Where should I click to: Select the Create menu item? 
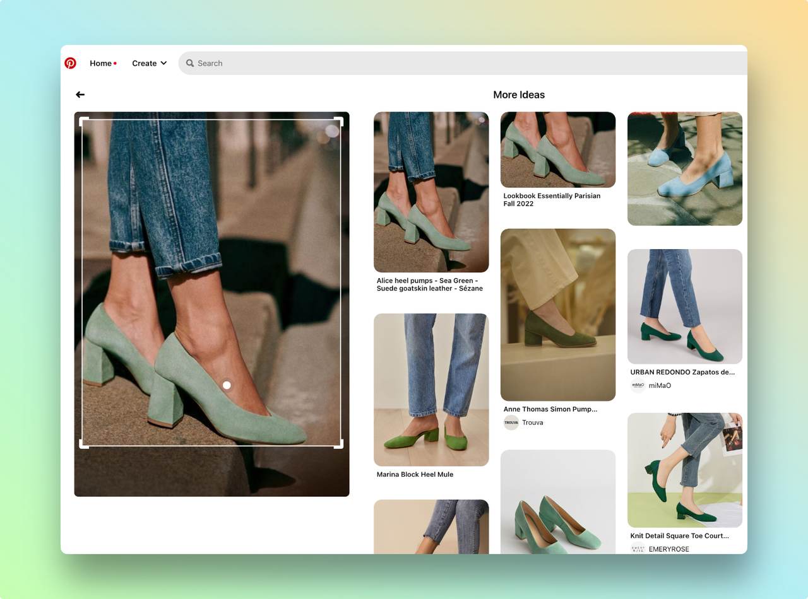click(144, 63)
